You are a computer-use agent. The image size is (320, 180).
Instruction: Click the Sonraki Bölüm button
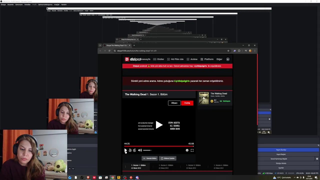click(x=150, y=158)
